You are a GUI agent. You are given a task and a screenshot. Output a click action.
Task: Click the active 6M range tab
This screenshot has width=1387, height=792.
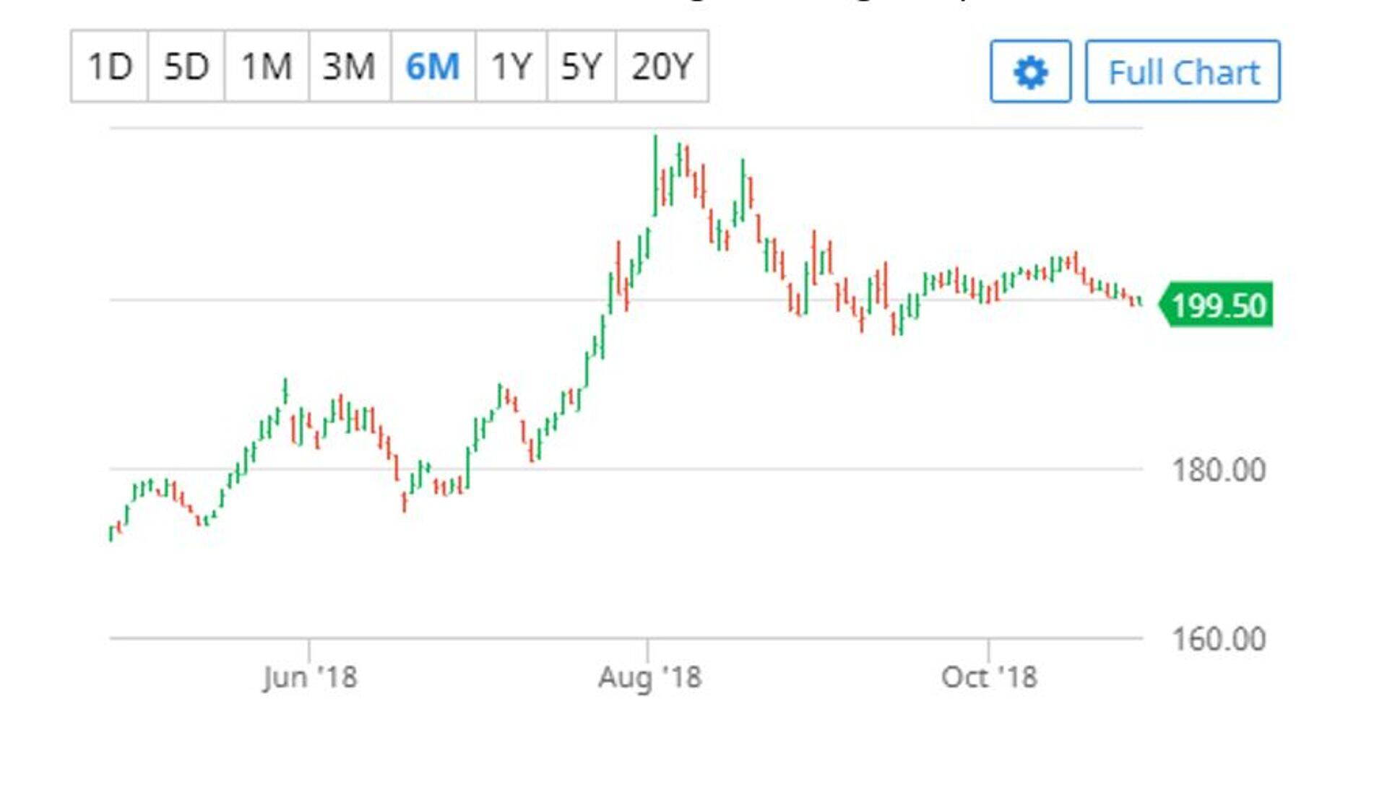click(433, 66)
